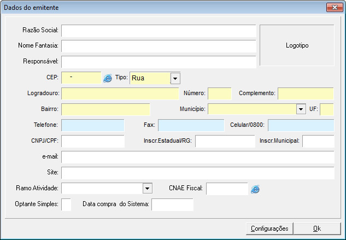Focus the e-mail text field
346x240 pixels.
(197, 157)
